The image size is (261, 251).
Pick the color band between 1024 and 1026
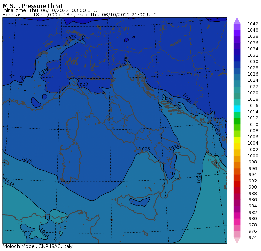[x=237, y=77]
